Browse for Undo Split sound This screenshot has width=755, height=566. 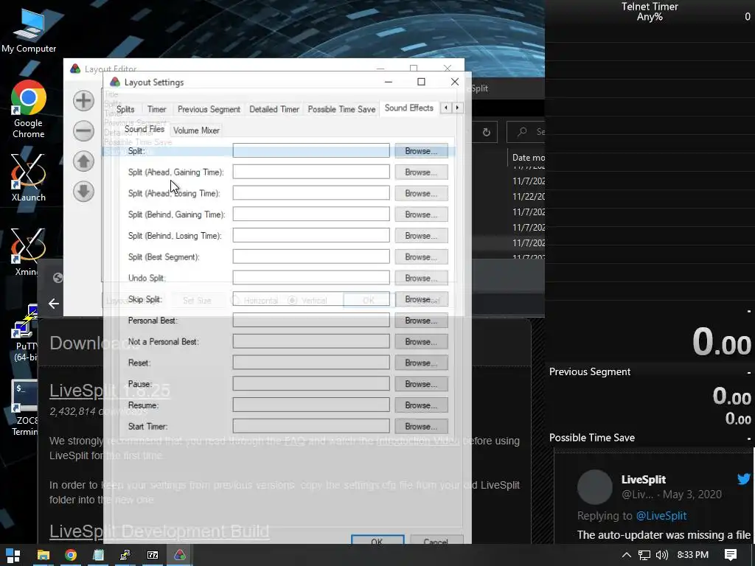(x=421, y=278)
